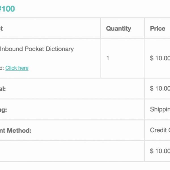The image size is (170, 170).
Task: Click the blank space right of the #100 heading
Action: tap(85, 9)
